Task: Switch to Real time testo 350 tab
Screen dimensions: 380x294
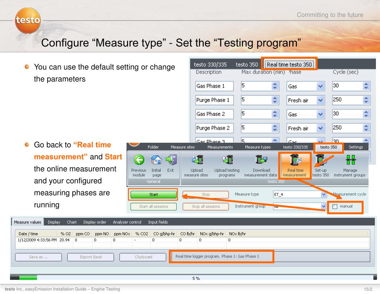Action: (289, 65)
